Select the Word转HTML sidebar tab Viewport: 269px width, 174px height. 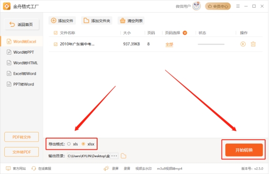click(x=22, y=63)
